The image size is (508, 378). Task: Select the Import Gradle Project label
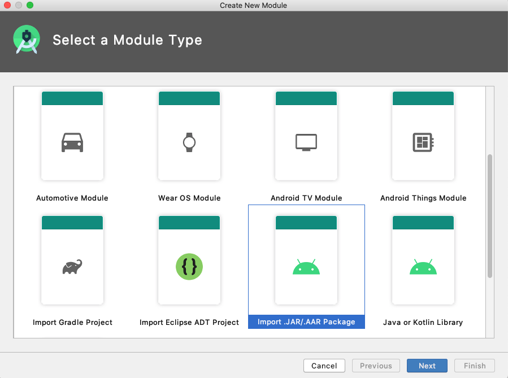pyautogui.click(x=72, y=322)
